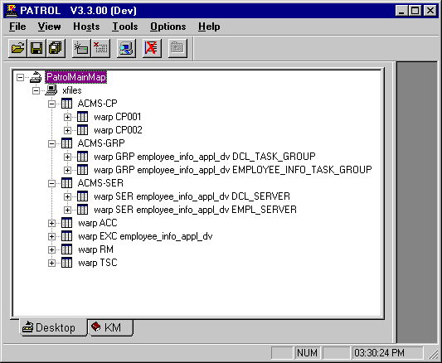Click the add host toolbar icon with star
The height and width of the screenshot is (363, 442).
tap(81, 48)
